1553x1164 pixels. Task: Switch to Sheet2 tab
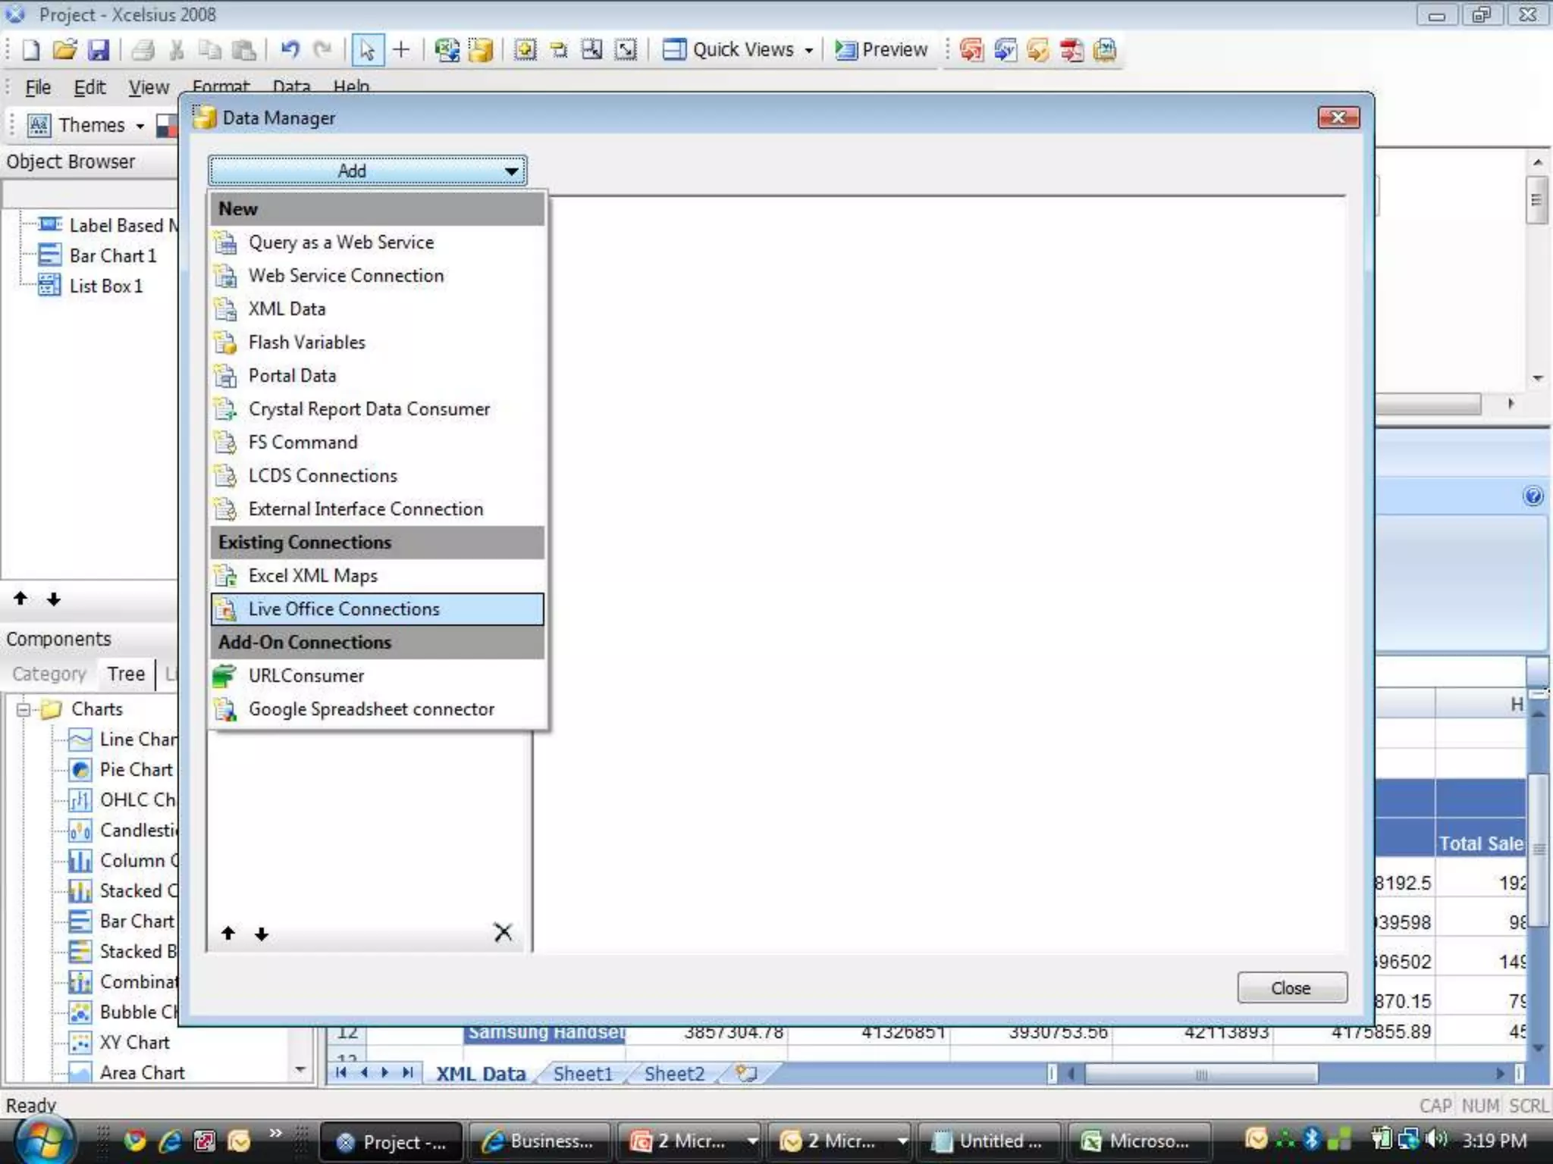(674, 1074)
